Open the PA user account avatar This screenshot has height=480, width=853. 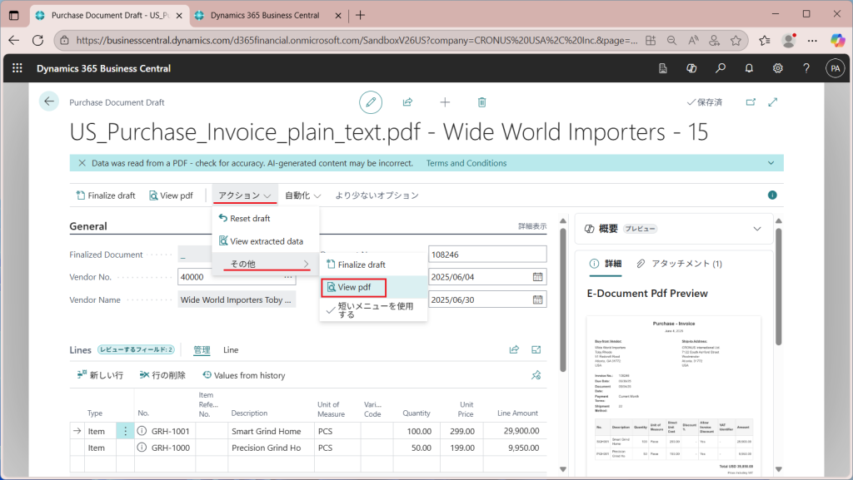point(835,68)
